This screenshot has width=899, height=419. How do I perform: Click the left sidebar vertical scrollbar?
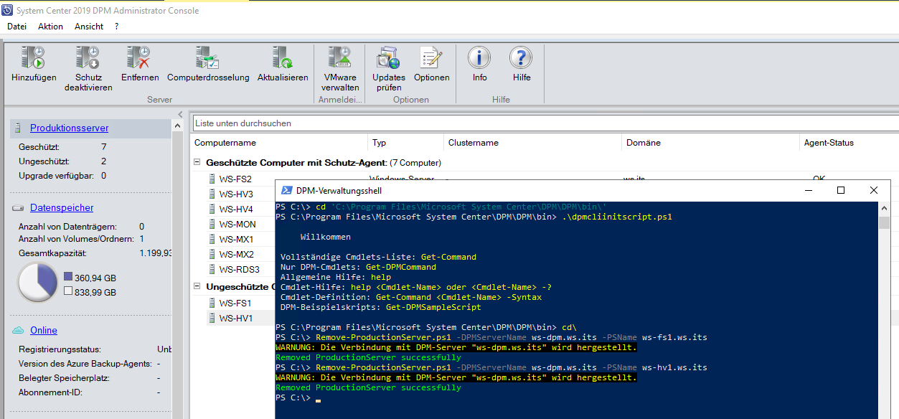click(177, 269)
